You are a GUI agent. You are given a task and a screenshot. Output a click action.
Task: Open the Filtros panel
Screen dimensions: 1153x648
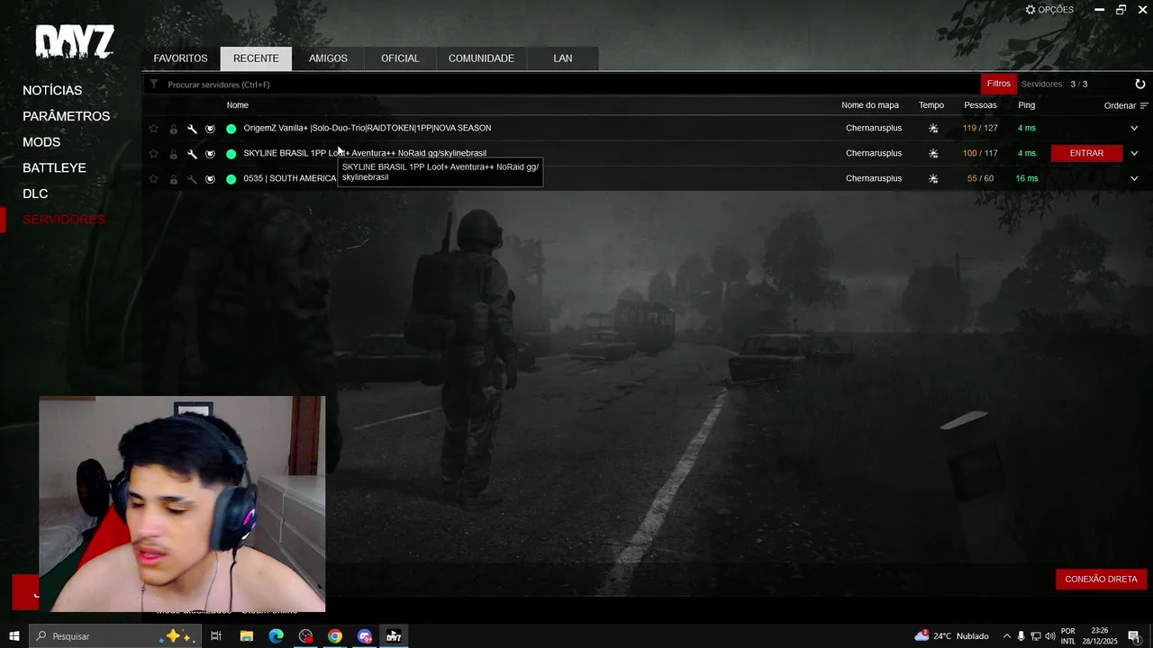tap(998, 84)
